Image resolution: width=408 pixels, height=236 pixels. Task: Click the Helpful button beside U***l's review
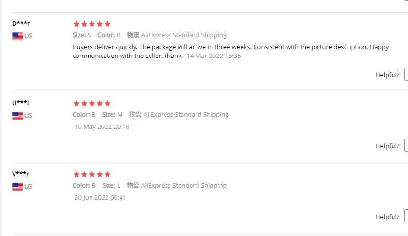click(x=406, y=145)
